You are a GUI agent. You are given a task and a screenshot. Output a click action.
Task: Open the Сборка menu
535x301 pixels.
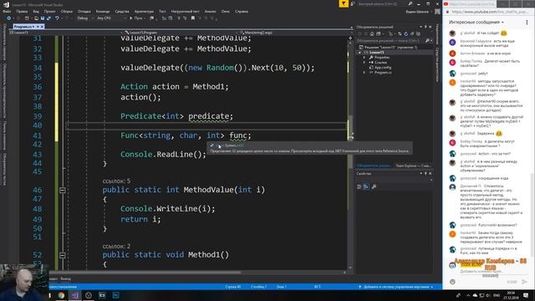pyautogui.click(x=67, y=11)
